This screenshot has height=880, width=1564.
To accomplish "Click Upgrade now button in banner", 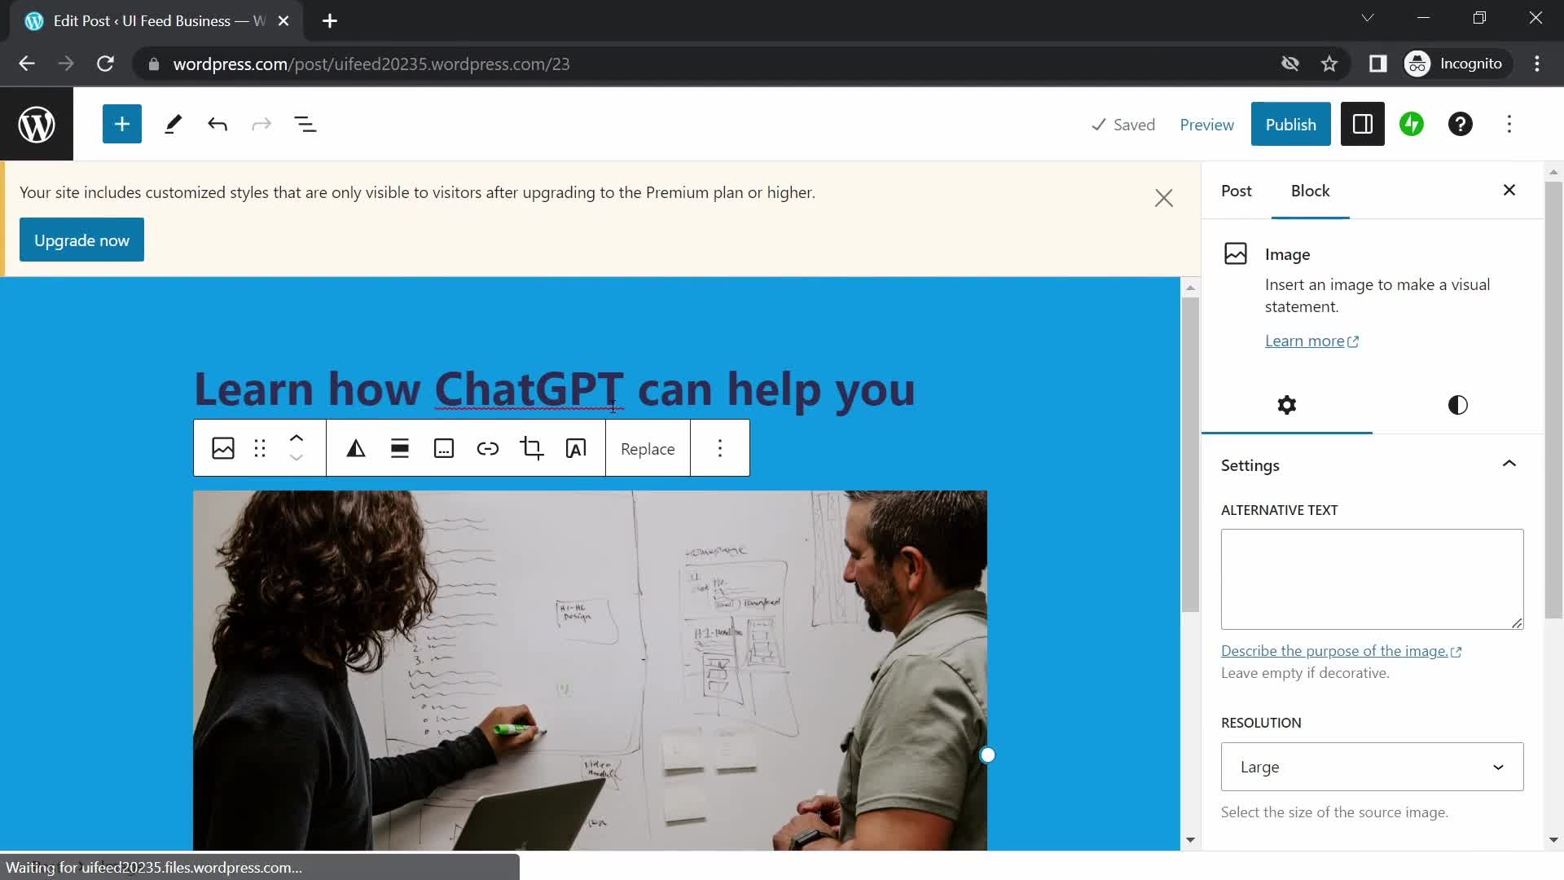I will [81, 240].
